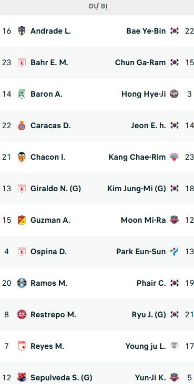
Task: Click the club badge next to Kang Chae-Rim
Action: pos(175,157)
